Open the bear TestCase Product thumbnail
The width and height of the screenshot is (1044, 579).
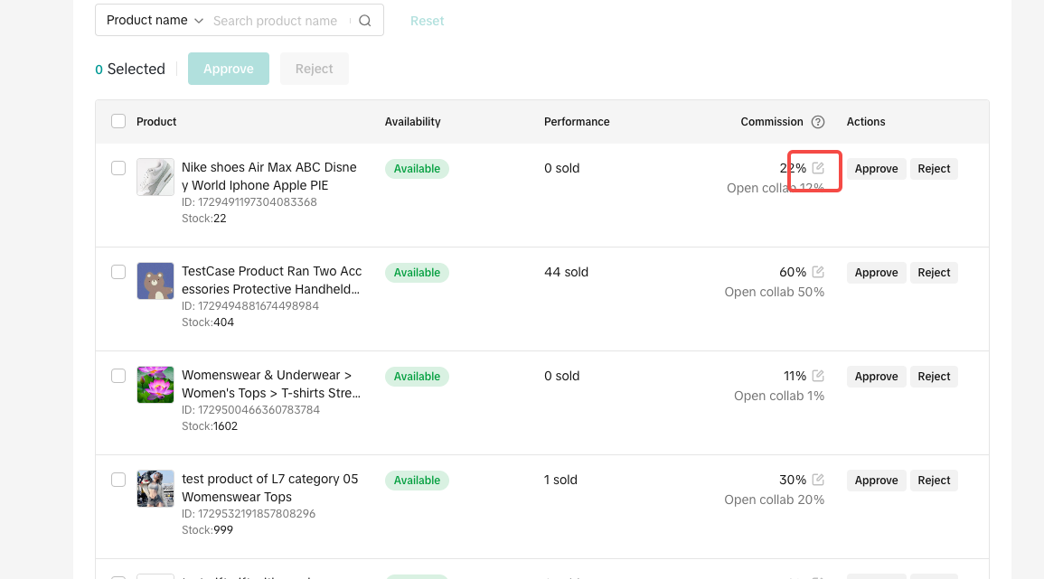tap(155, 281)
